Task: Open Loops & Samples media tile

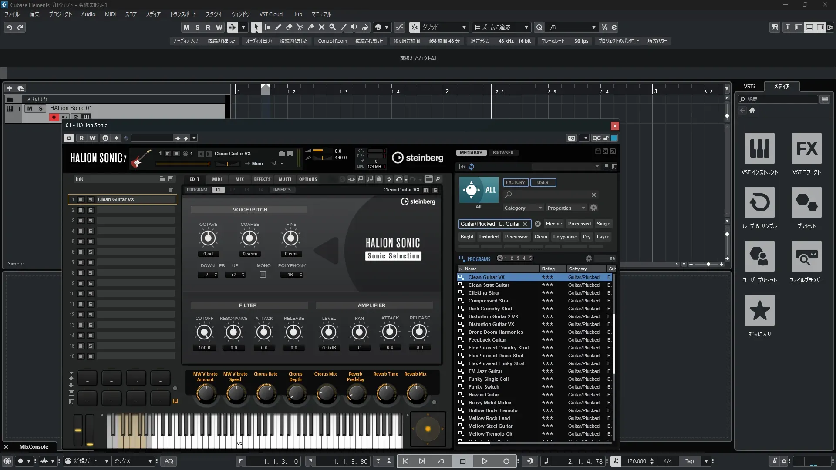Action: point(759,203)
